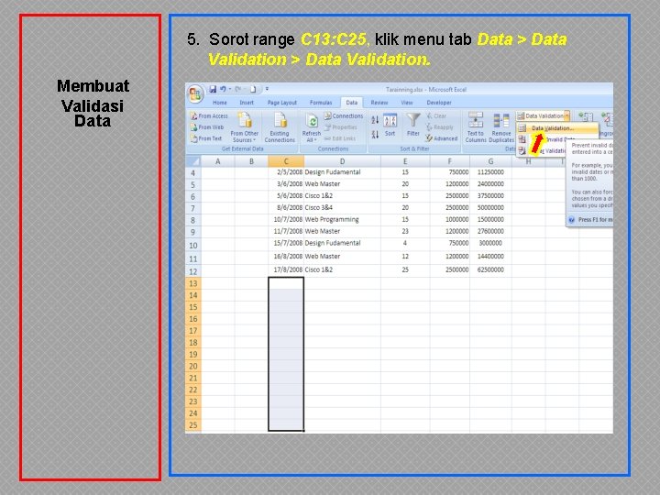The image size is (660, 495).
Task: Click cell C13 in the selected range
Action: coord(286,283)
